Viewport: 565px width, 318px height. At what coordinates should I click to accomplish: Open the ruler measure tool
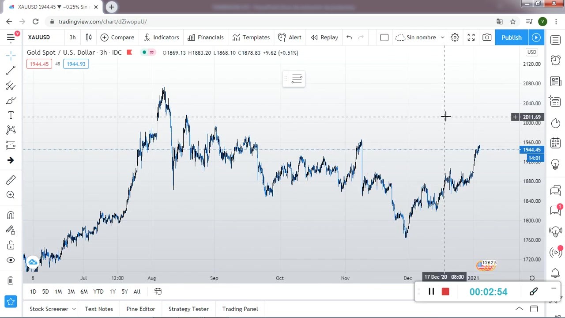coord(11,180)
